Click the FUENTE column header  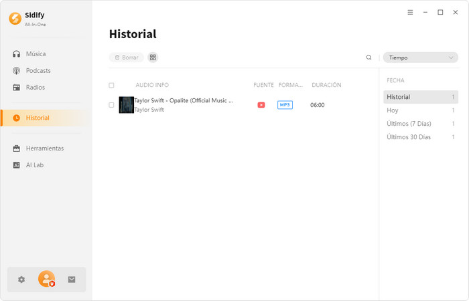point(263,85)
